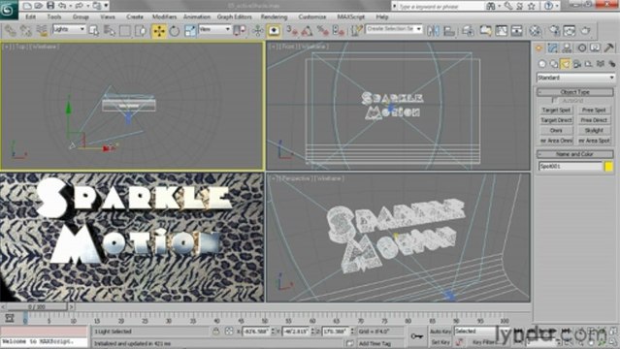The width and height of the screenshot is (620, 349).
Task: Click the Select and Link tool
Action: click(11, 31)
